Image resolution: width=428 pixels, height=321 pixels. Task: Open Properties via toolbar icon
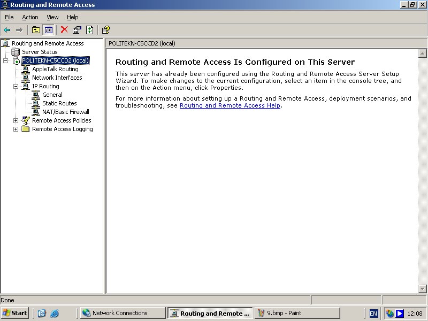pyautogui.click(x=77, y=30)
